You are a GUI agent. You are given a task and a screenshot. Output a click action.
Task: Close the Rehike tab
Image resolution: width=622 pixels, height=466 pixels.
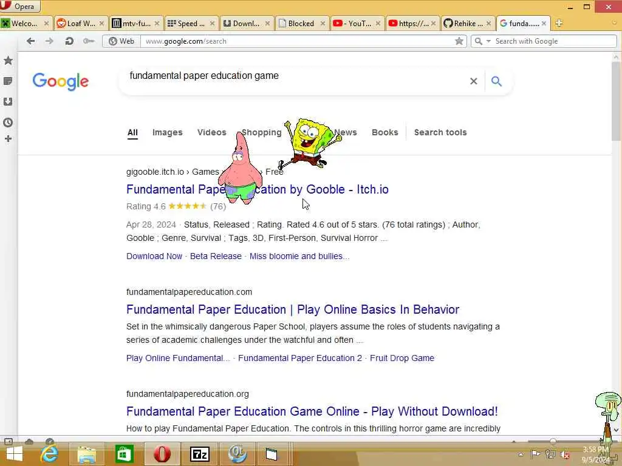(488, 24)
